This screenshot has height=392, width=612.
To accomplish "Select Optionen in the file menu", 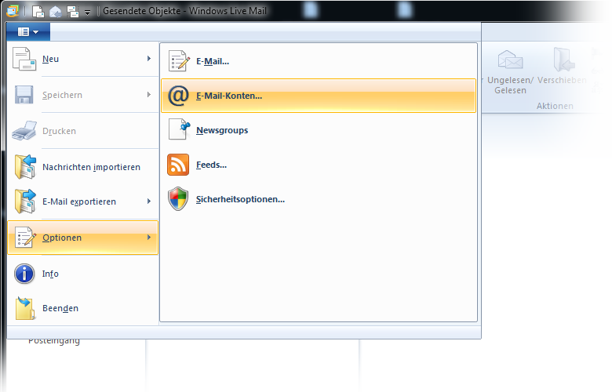I will (x=62, y=238).
